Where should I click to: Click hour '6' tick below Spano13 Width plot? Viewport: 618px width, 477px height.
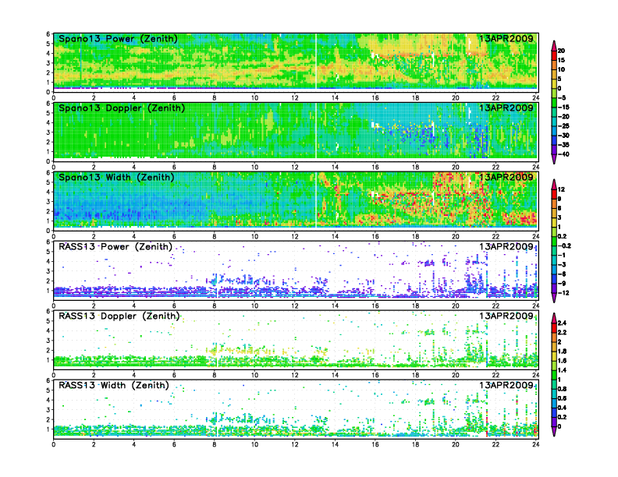(174, 237)
